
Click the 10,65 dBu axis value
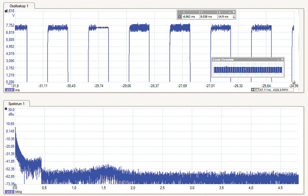coord(10,123)
